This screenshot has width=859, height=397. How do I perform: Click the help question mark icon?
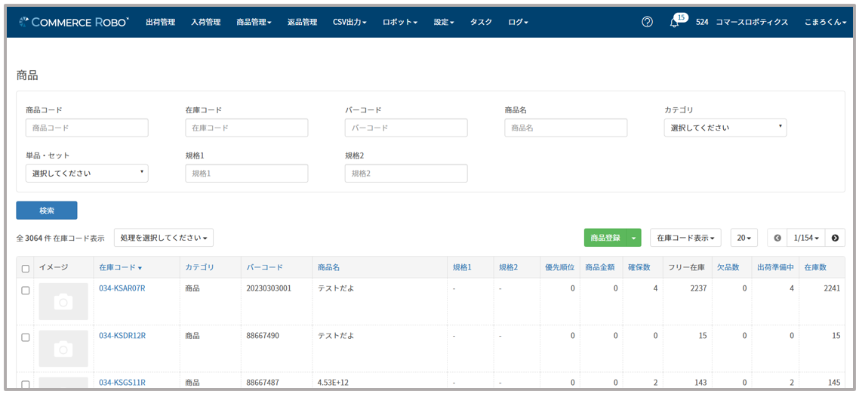(647, 22)
